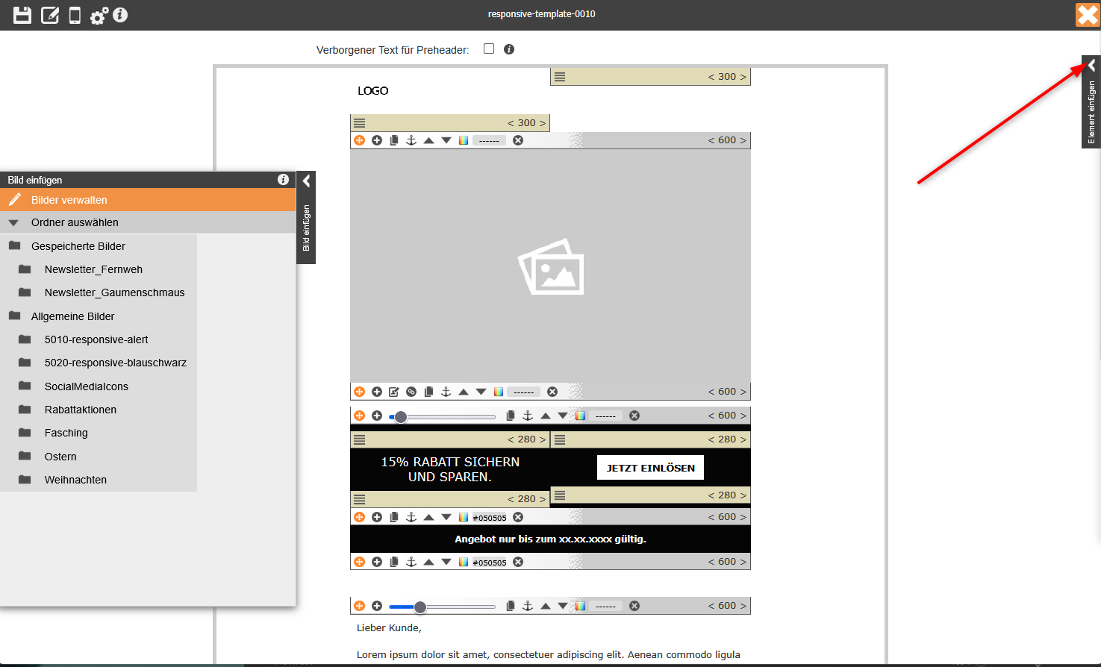This screenshot has height=667, width=1101.
Task: Open the Newsletter_Fernweh folder
Action: 93,269
